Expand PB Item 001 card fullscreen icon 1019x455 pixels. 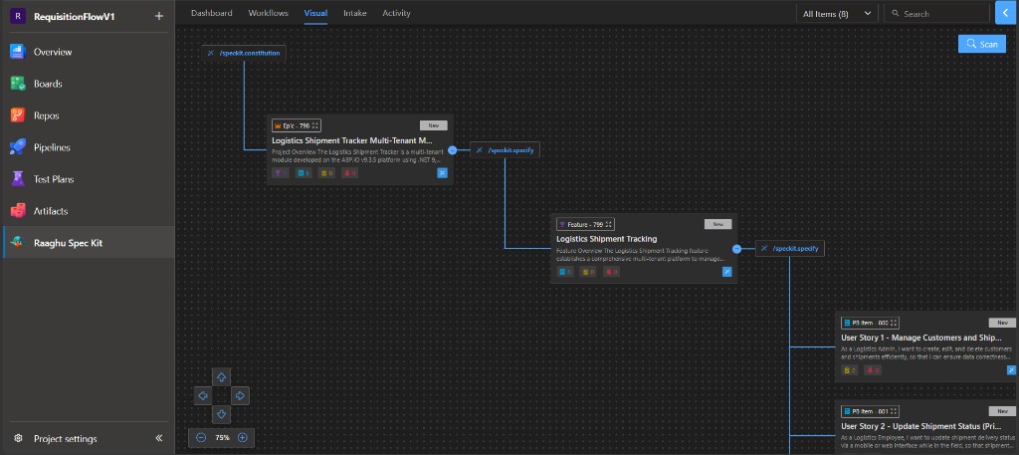(895, 411)
